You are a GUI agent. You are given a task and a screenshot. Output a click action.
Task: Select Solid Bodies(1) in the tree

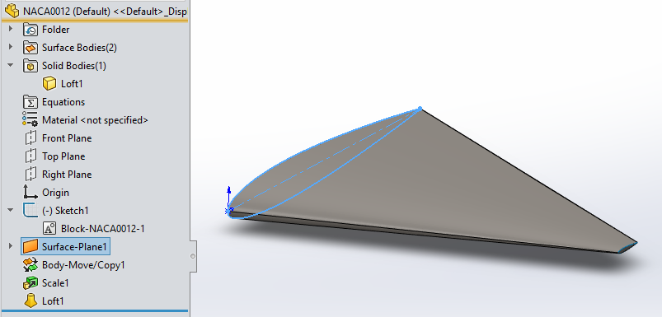74,66
